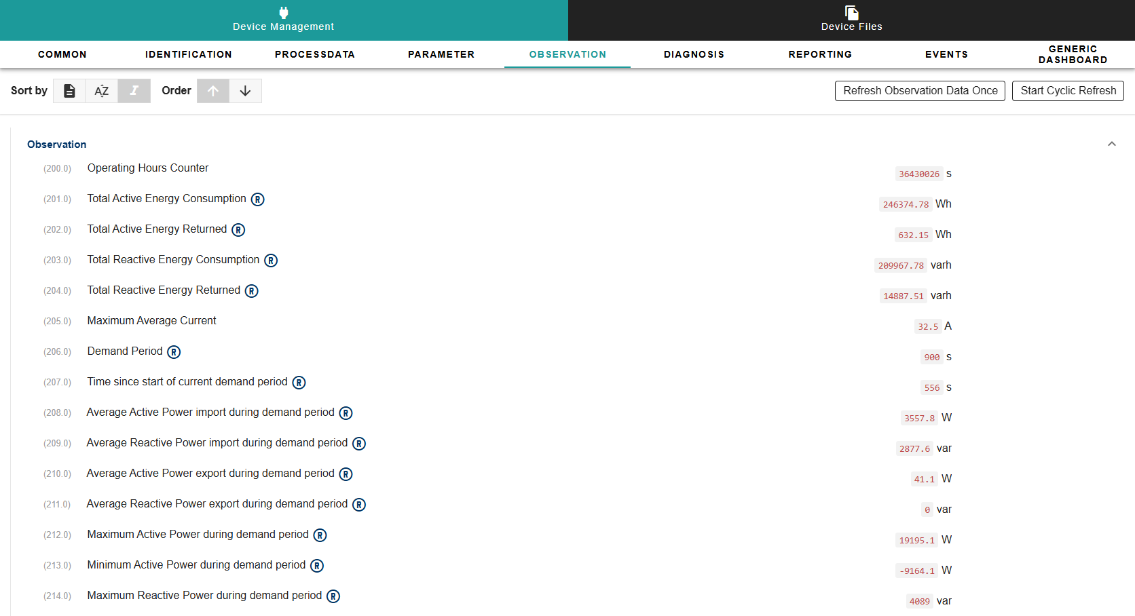Viewport: 1135px width, 616px height.
Task: Sort alphabetically with the AZ icon
Action: click(102, 91)
